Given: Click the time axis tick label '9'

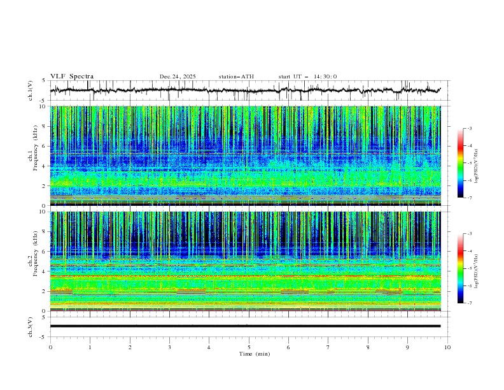Looking at the screenshot, I should (407, 347).
